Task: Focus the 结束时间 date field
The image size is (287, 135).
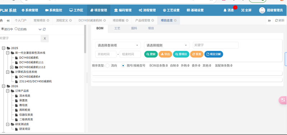Action: pyautogui.click(x=130, y=54)
